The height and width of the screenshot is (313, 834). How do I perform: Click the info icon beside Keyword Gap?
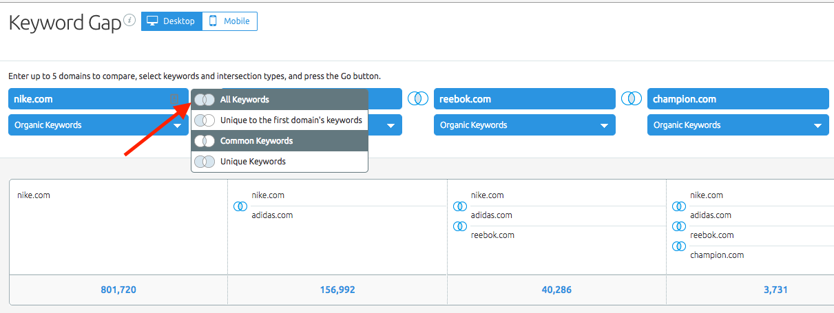pyautogui.click(x=129, y=21)
